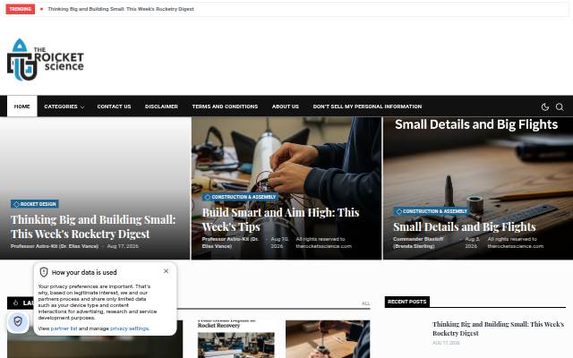Click the Rocket Recovery workshop thumbnail
This screenshot has height=358, width=573.
[236, 345]
